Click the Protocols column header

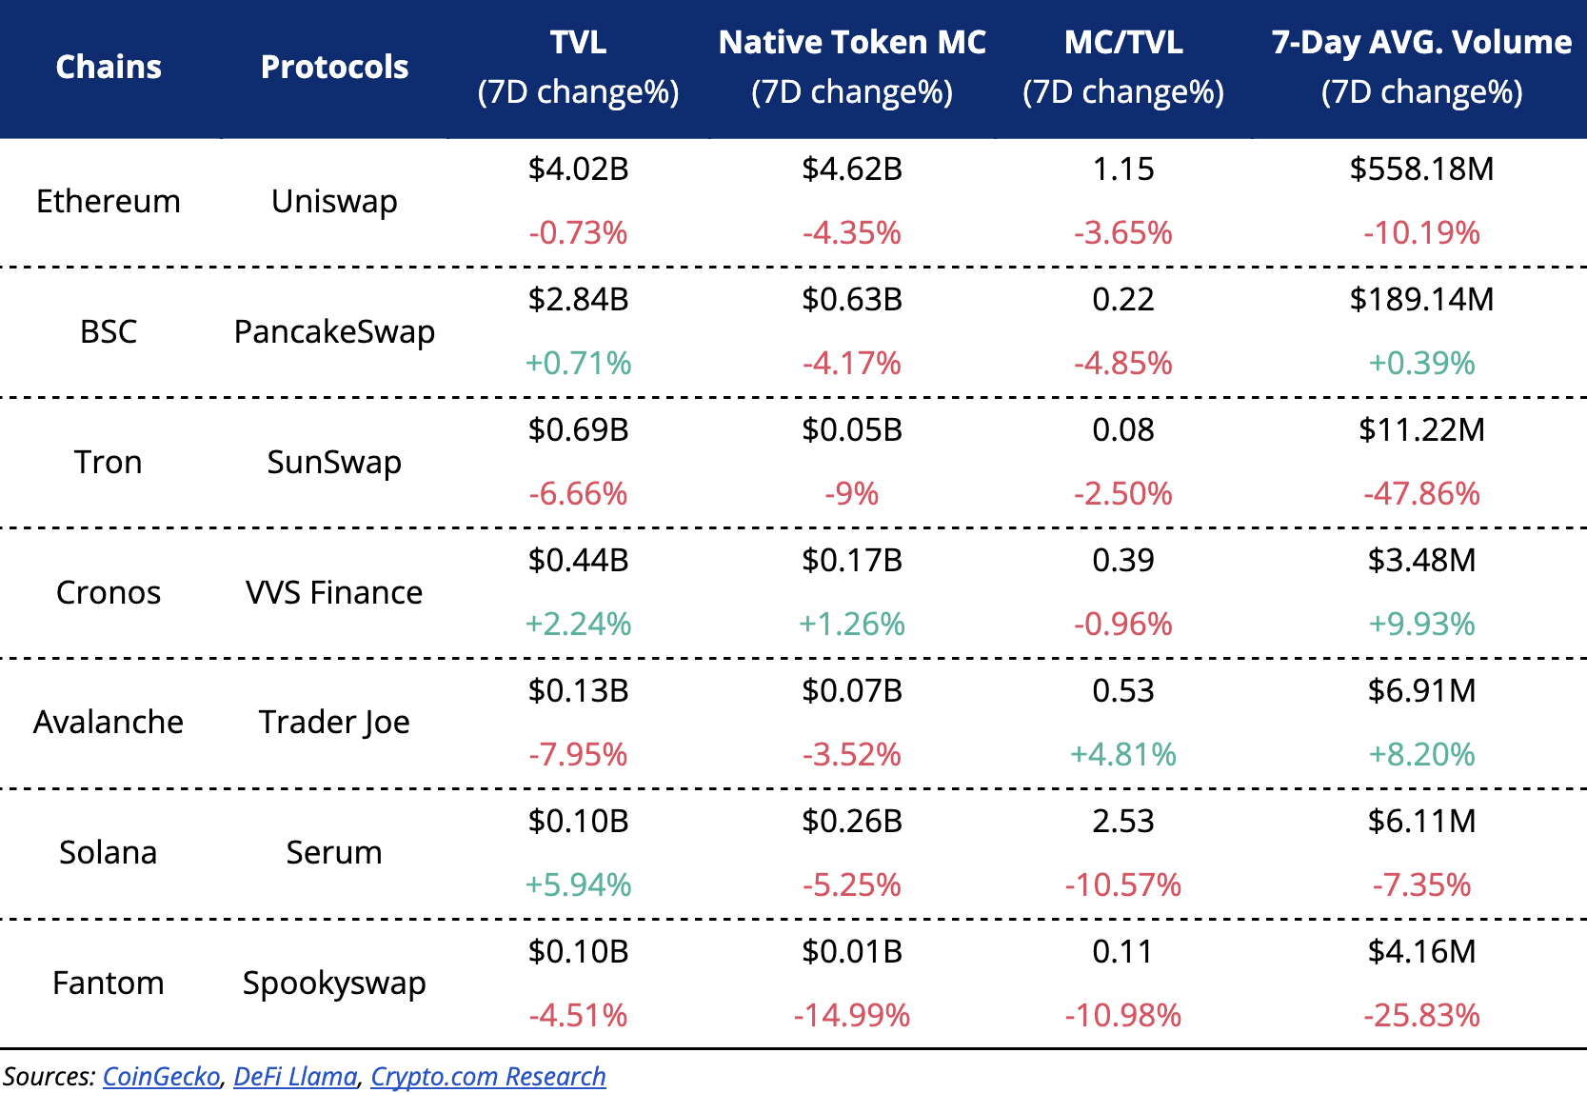[x=334, y=67]
